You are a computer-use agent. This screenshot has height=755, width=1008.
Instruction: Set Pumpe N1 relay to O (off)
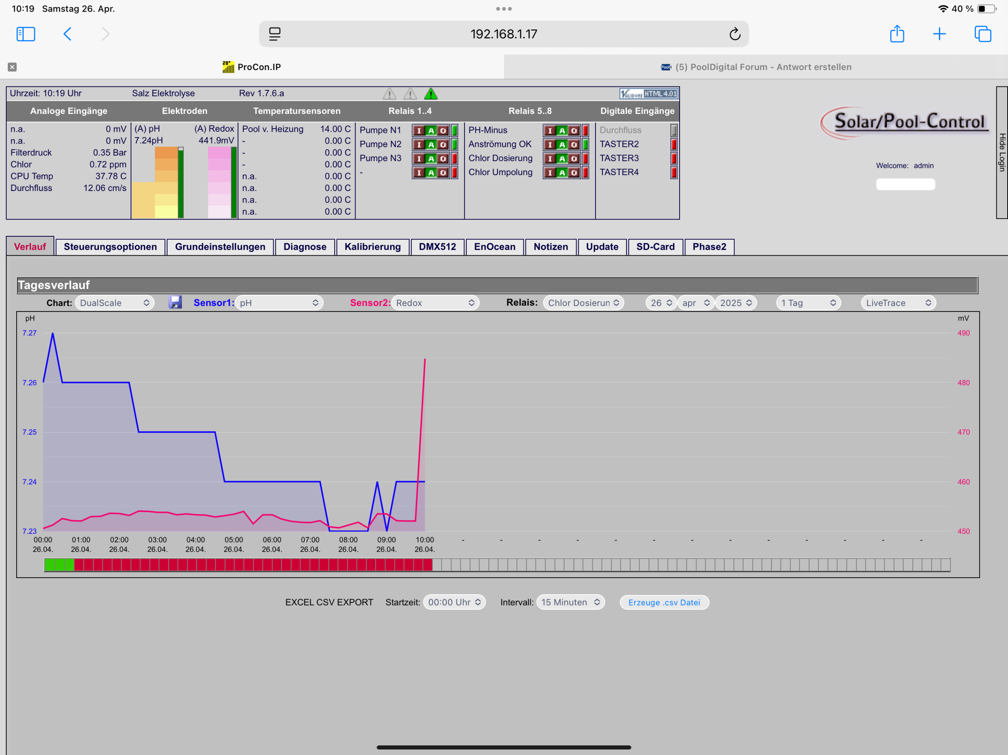443,131
